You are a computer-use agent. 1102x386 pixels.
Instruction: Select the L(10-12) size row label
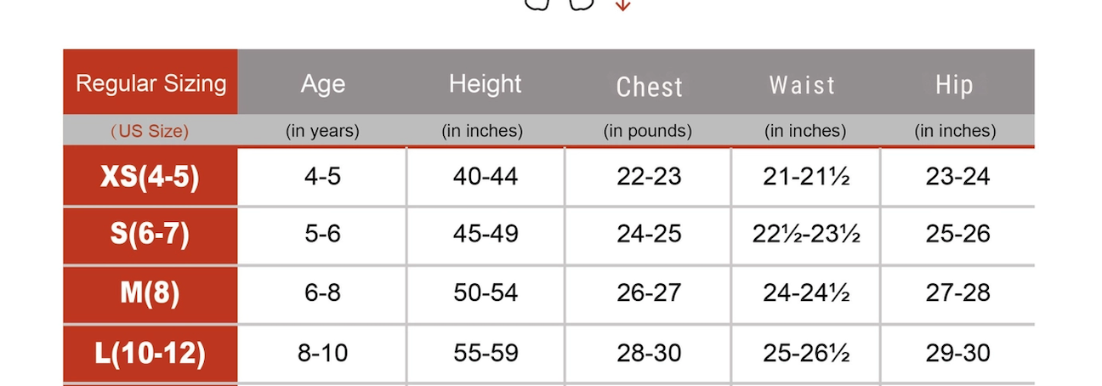point(150,353)
